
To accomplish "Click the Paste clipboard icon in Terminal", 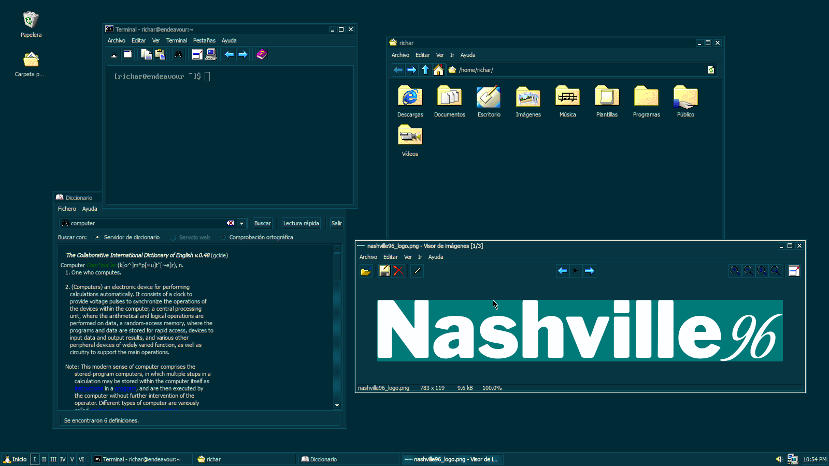I will (x=160, y=54).
